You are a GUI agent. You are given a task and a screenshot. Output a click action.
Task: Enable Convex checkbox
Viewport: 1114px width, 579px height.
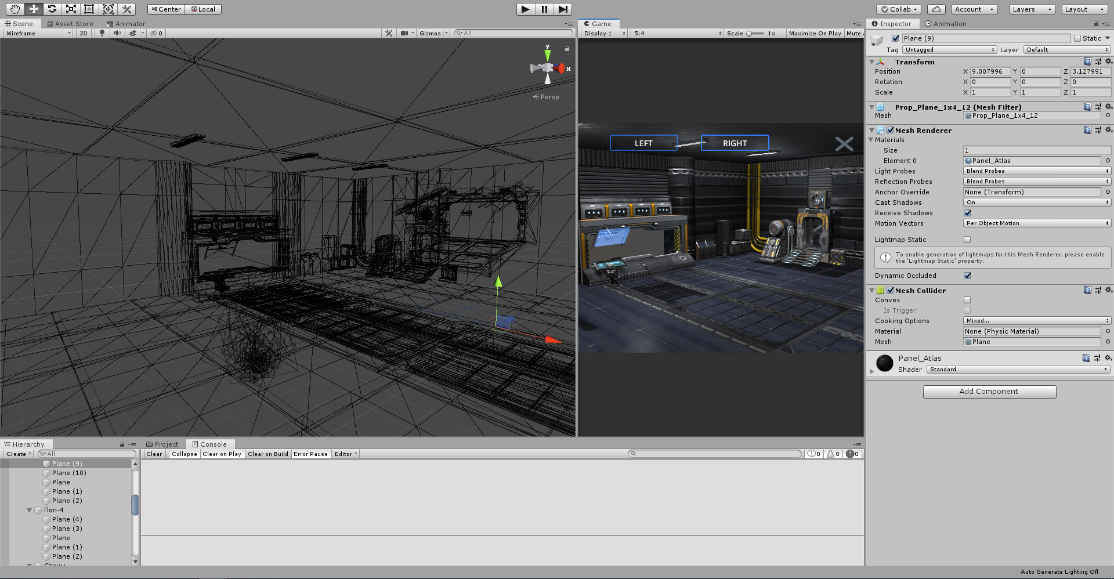(967, 300)
